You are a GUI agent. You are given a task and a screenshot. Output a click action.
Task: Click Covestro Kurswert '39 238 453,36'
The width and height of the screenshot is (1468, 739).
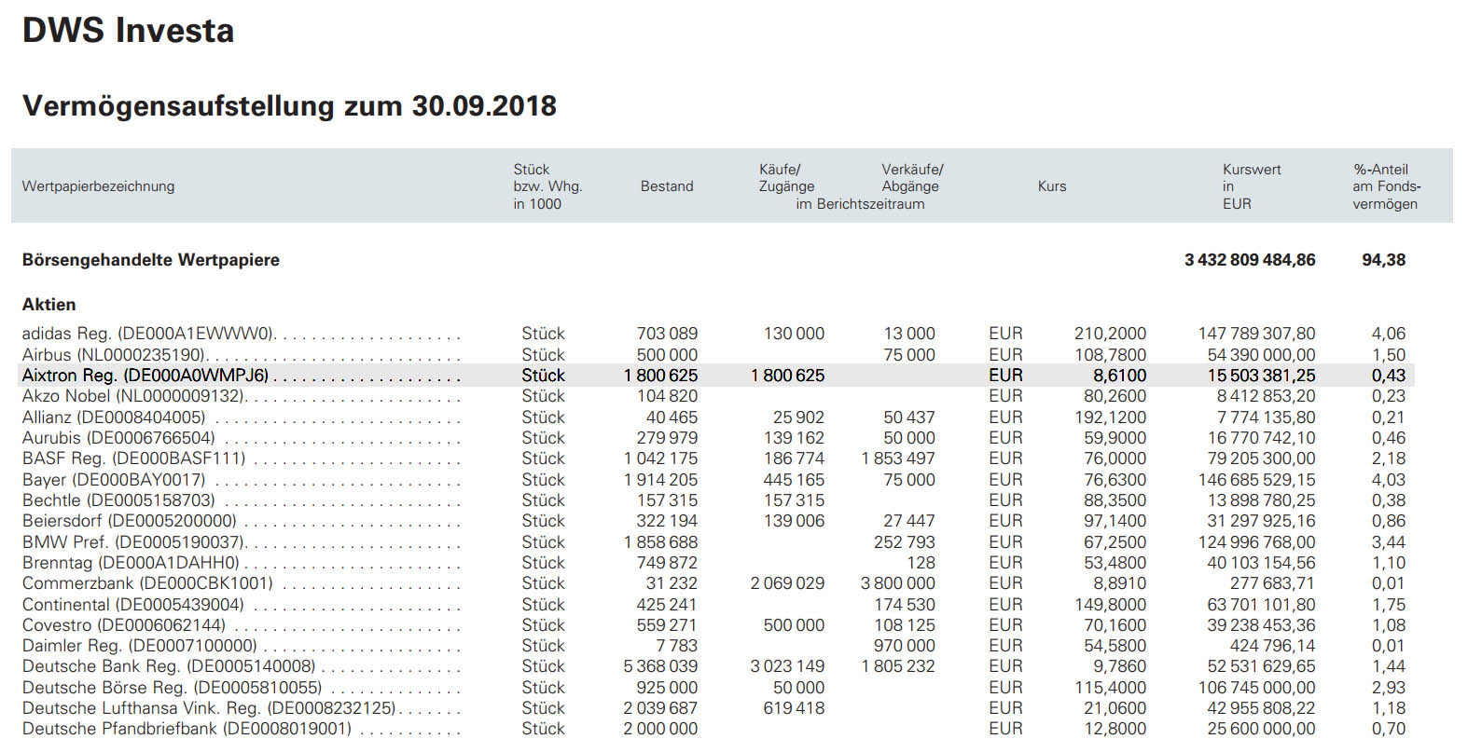(x=1262, y=625)
